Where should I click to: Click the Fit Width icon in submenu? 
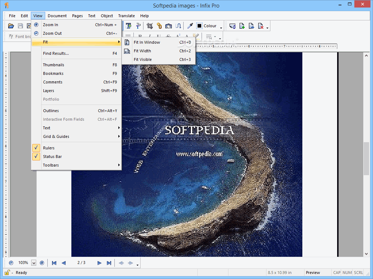[x=127, y=51]
